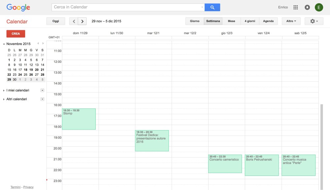The width and height of the screenshot is (330, 190).
Task: Open the Privacy link
Action: click(28, 187)
